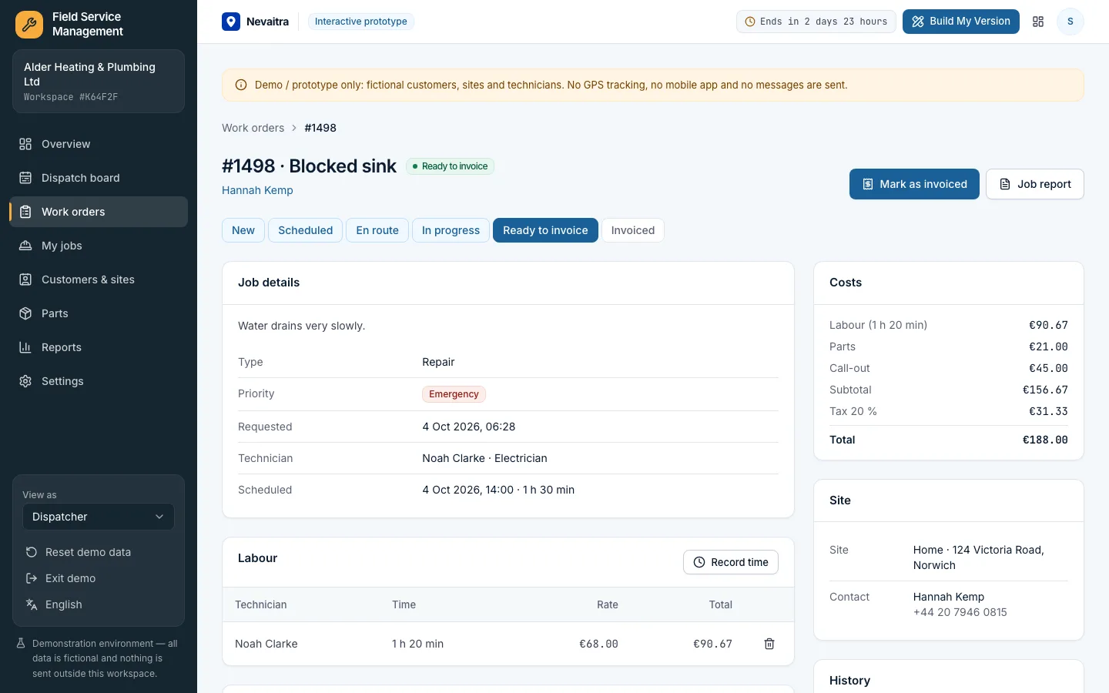Click the Emergency priority badge
Image resolution: width=1109 pixels, height=693 pixels.
454,394
